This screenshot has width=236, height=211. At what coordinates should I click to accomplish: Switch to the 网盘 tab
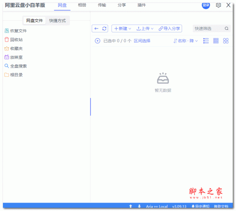[62, 5]
